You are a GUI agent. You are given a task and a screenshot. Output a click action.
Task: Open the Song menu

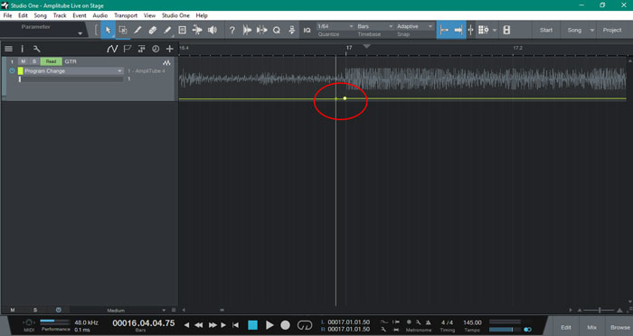pos(40,15)
